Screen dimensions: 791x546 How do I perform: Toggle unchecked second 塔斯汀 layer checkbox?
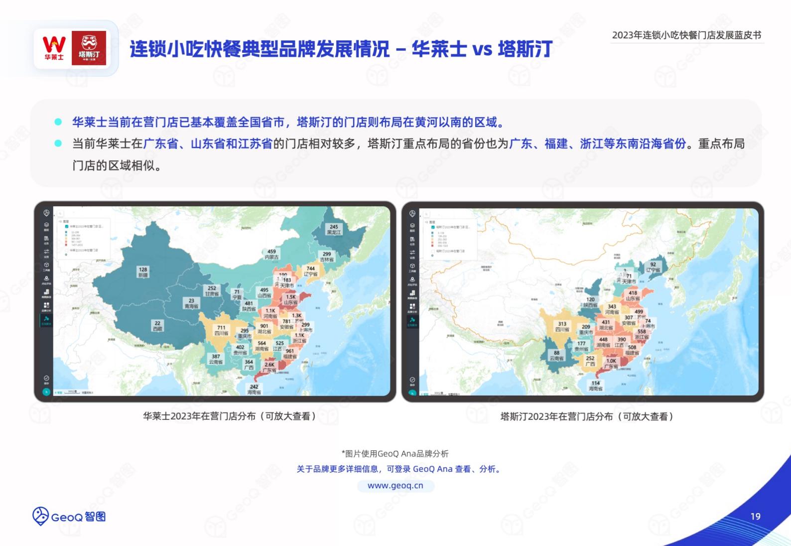[433, 251]
